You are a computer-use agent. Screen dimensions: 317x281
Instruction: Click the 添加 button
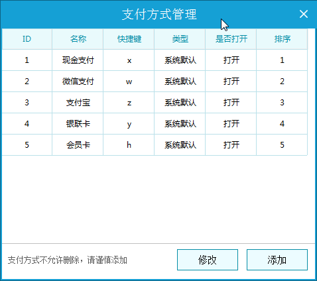coord(277,260)
